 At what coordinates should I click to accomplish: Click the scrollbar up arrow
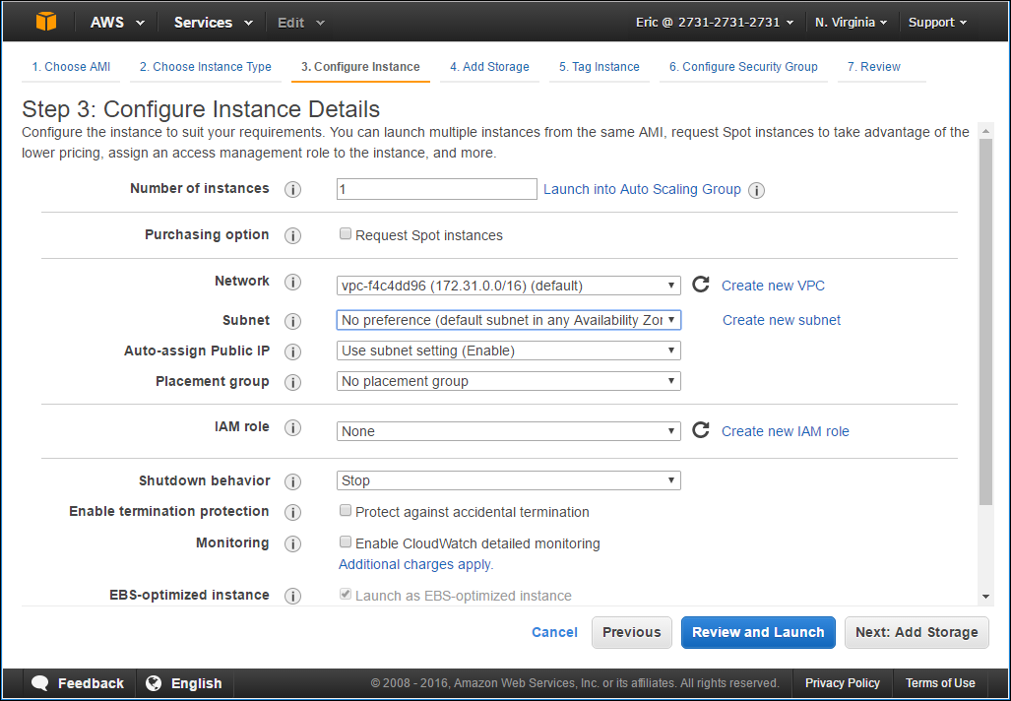point(985,131)
